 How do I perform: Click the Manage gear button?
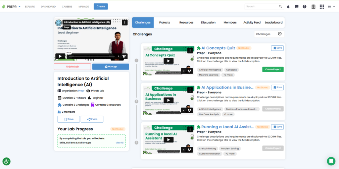click(x=111, y=67)
